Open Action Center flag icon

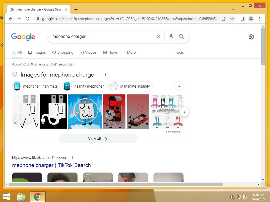tap(245, 197)
